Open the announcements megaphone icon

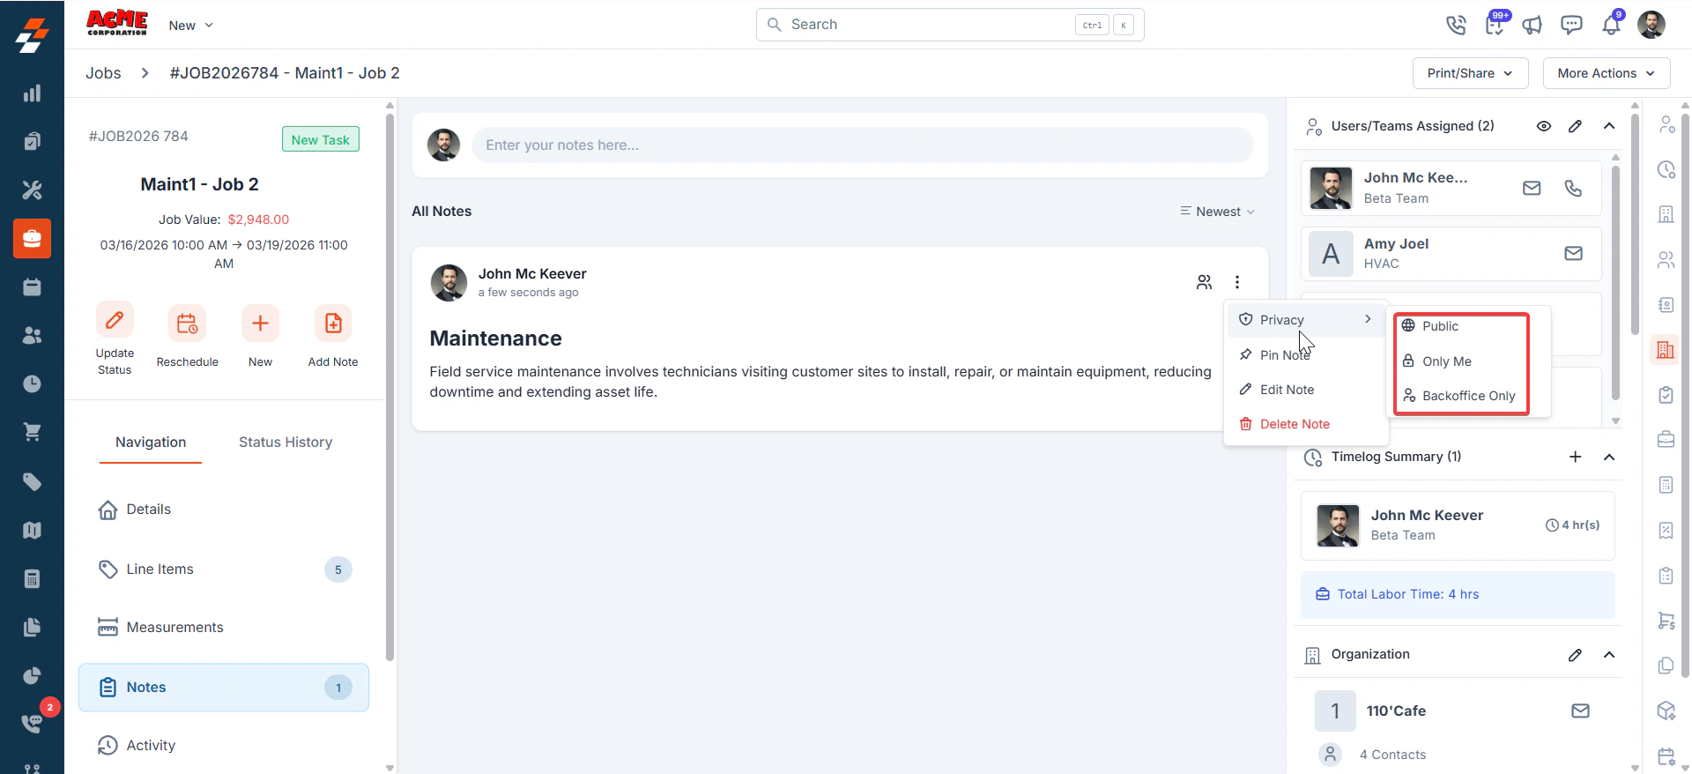[1532, 25]
